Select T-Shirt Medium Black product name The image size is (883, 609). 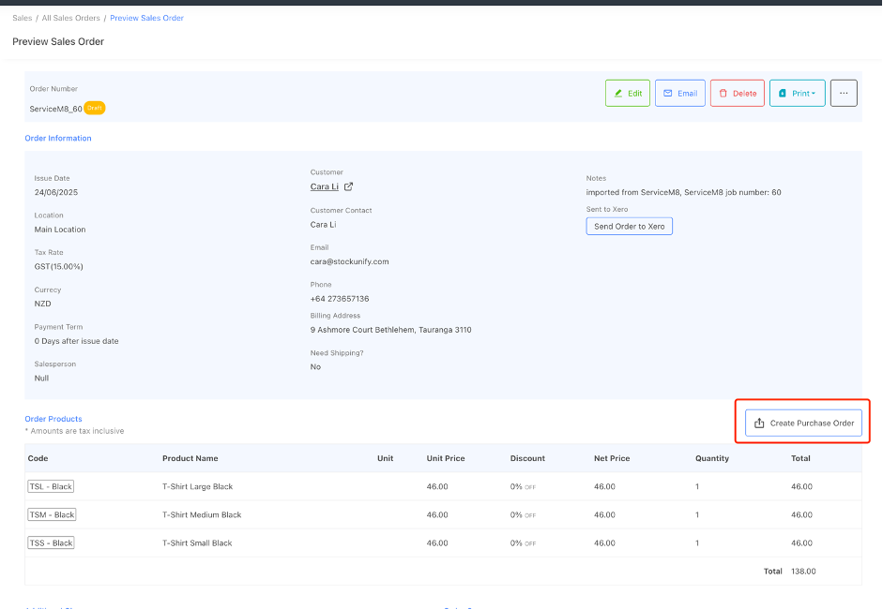(202, 514)
